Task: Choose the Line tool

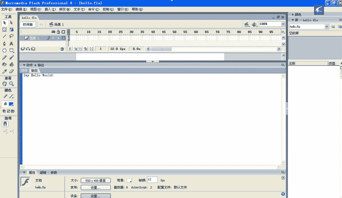Action: [x=4, y=36]
